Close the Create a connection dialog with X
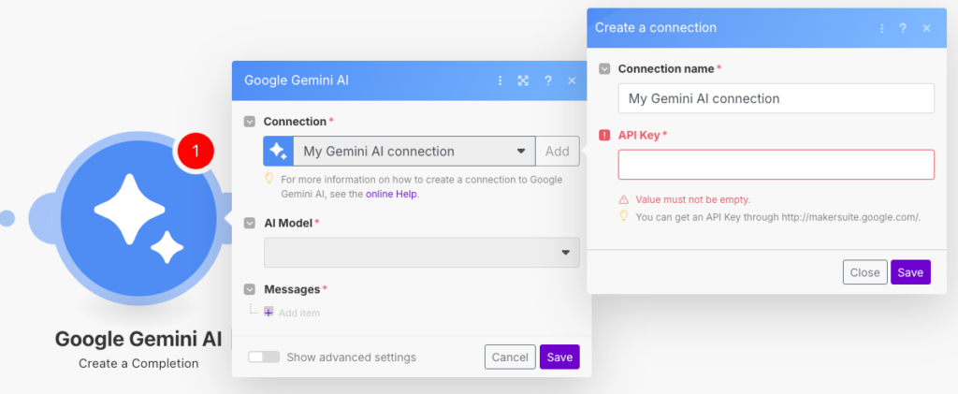 [926, 28]
